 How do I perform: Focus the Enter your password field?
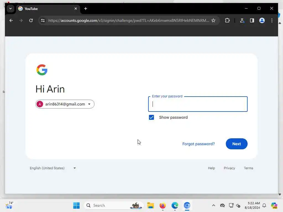click(x=198, y=104)
